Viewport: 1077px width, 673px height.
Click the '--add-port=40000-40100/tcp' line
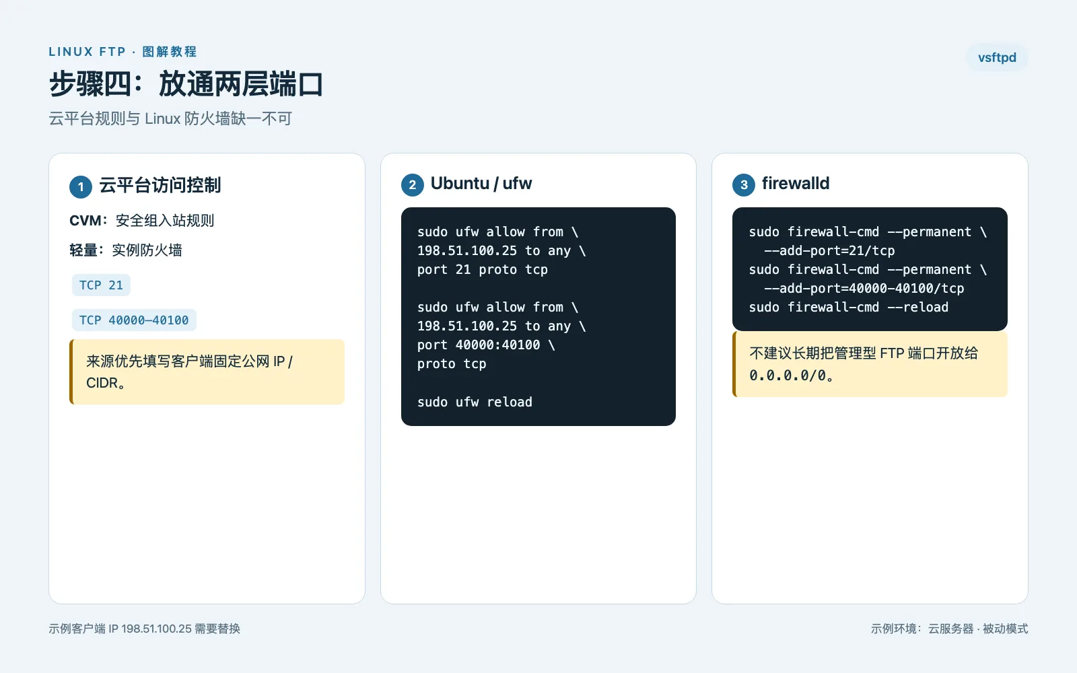pyautogui.click(x=864, y=288)
